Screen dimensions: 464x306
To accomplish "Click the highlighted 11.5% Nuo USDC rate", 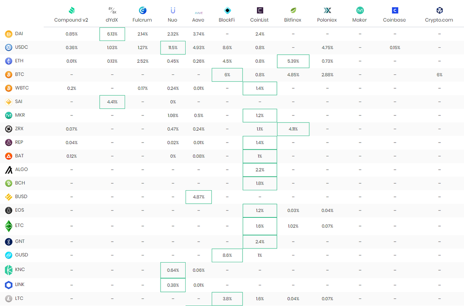I will [173, 48].
